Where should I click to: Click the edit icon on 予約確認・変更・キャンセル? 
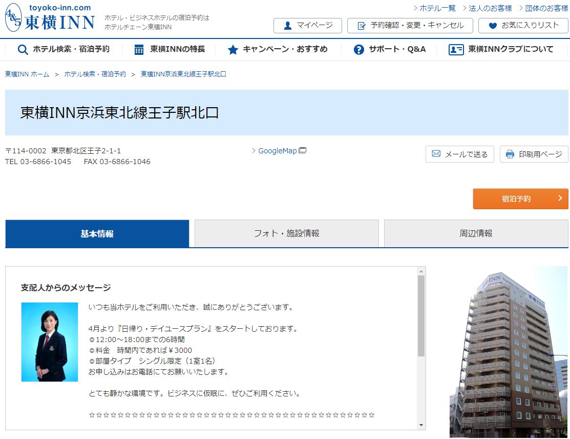(x=362, y=26)
